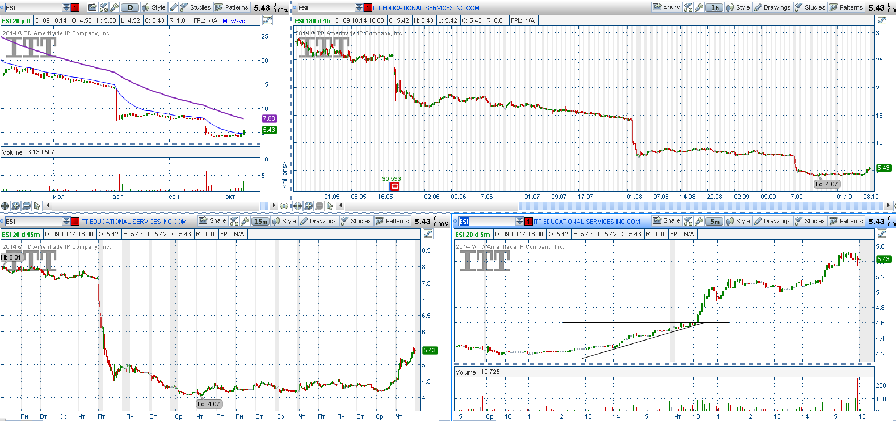Open Drawings on the 15m chart
This screenshot has height=421, width=896.
coord(318,221)
